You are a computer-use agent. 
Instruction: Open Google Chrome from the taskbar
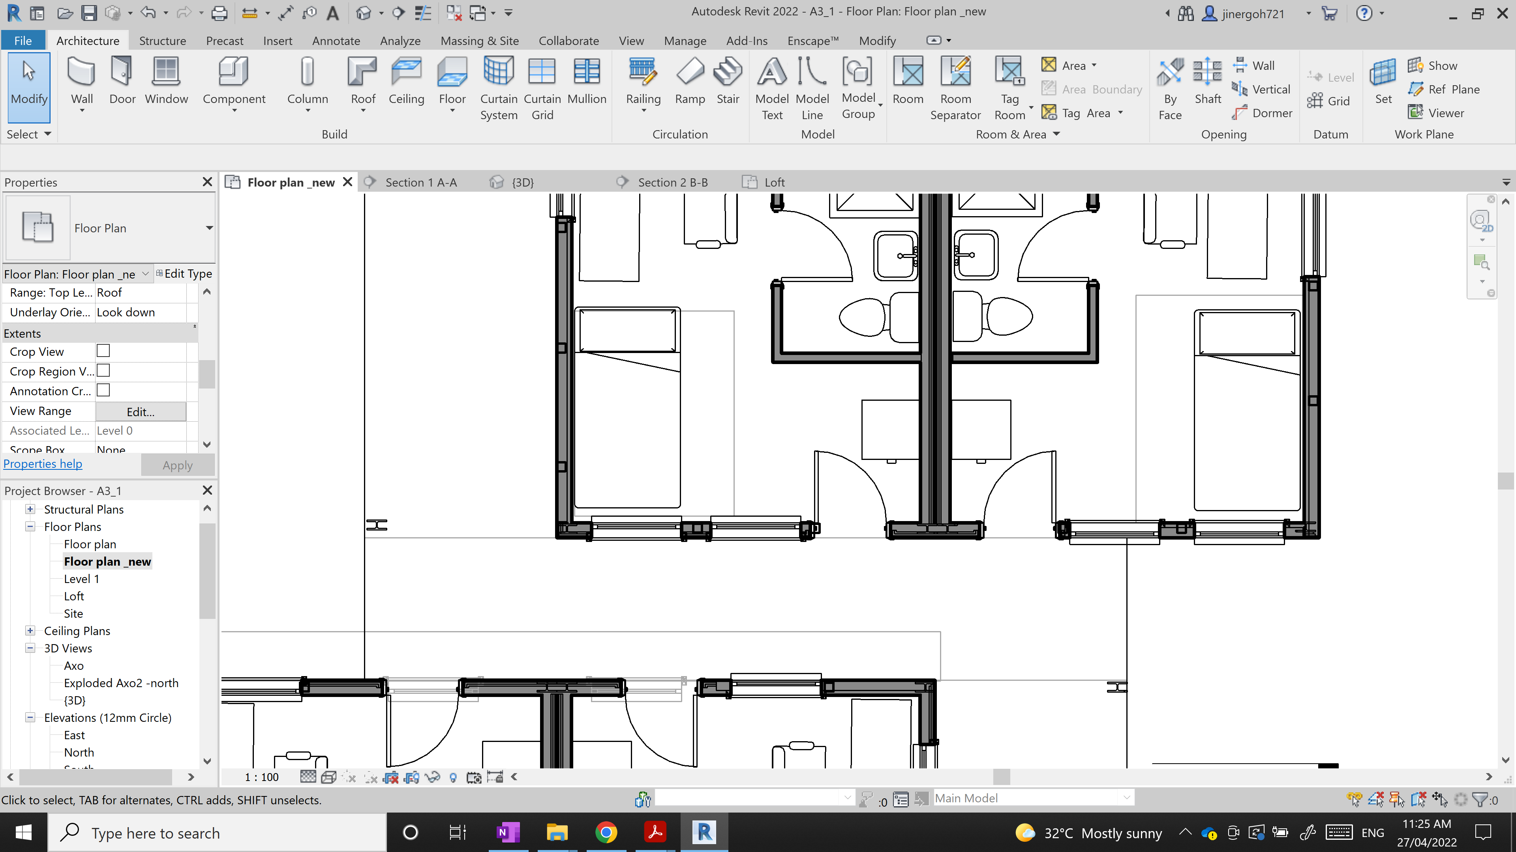tap(607, 833)
